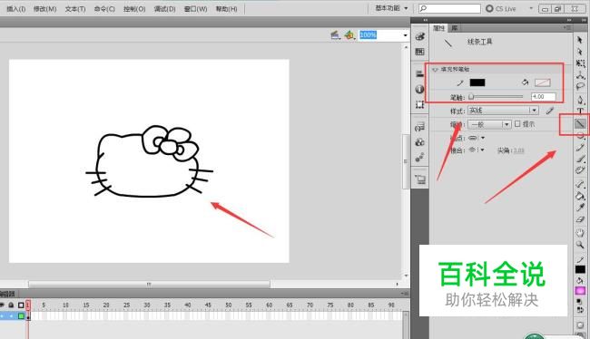Select the Zoom magnifier tool
590x339 pixels.
580,245
